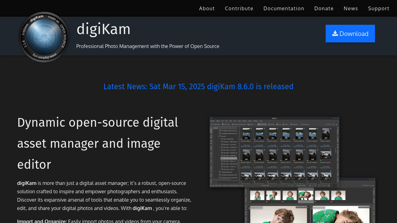Open the News section
The image size is (397, 223).
pyautogui.click(x=351, y=8)
